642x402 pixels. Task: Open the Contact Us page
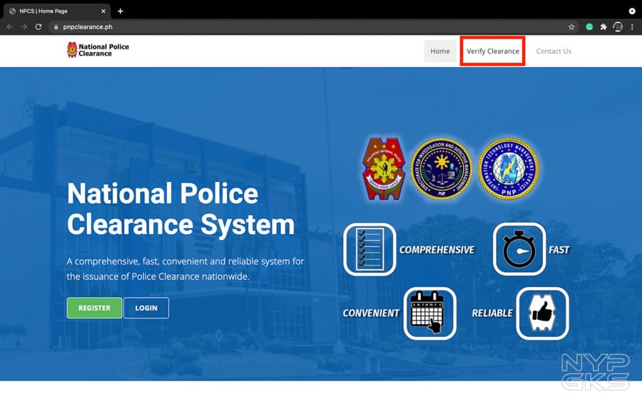click(554, 51)
